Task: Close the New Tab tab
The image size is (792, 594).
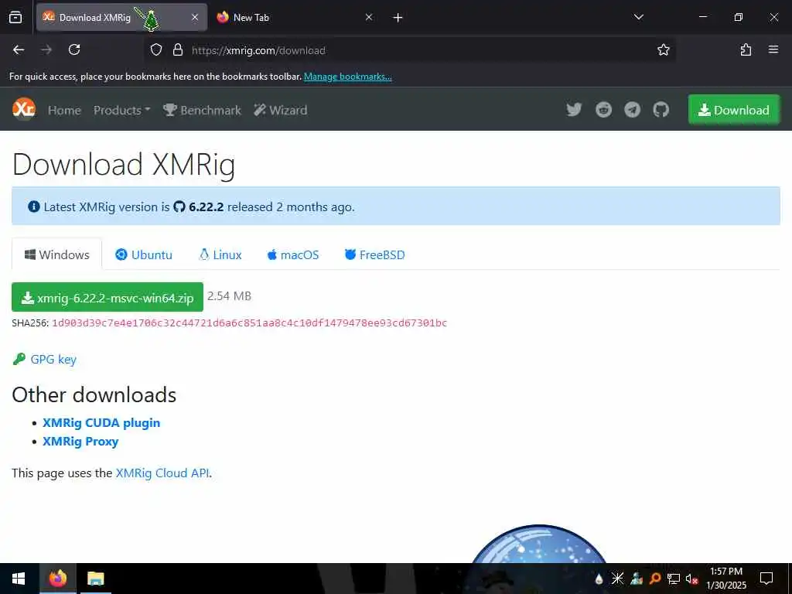Action: tap(369, 17)
